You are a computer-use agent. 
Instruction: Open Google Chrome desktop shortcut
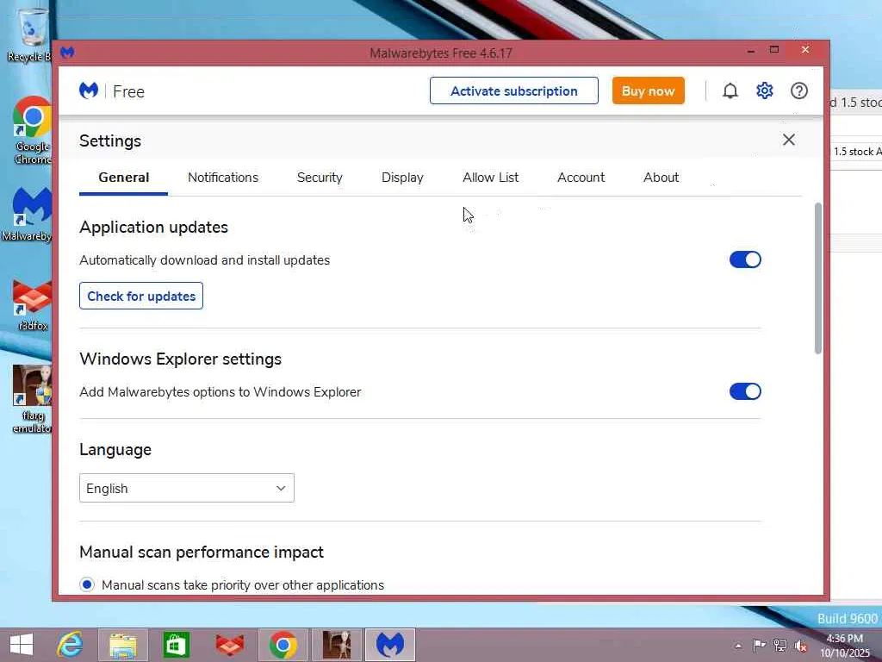[32, 131]
